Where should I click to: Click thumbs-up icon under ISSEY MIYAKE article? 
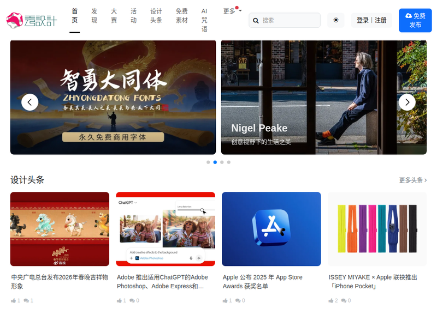point(331,300)
